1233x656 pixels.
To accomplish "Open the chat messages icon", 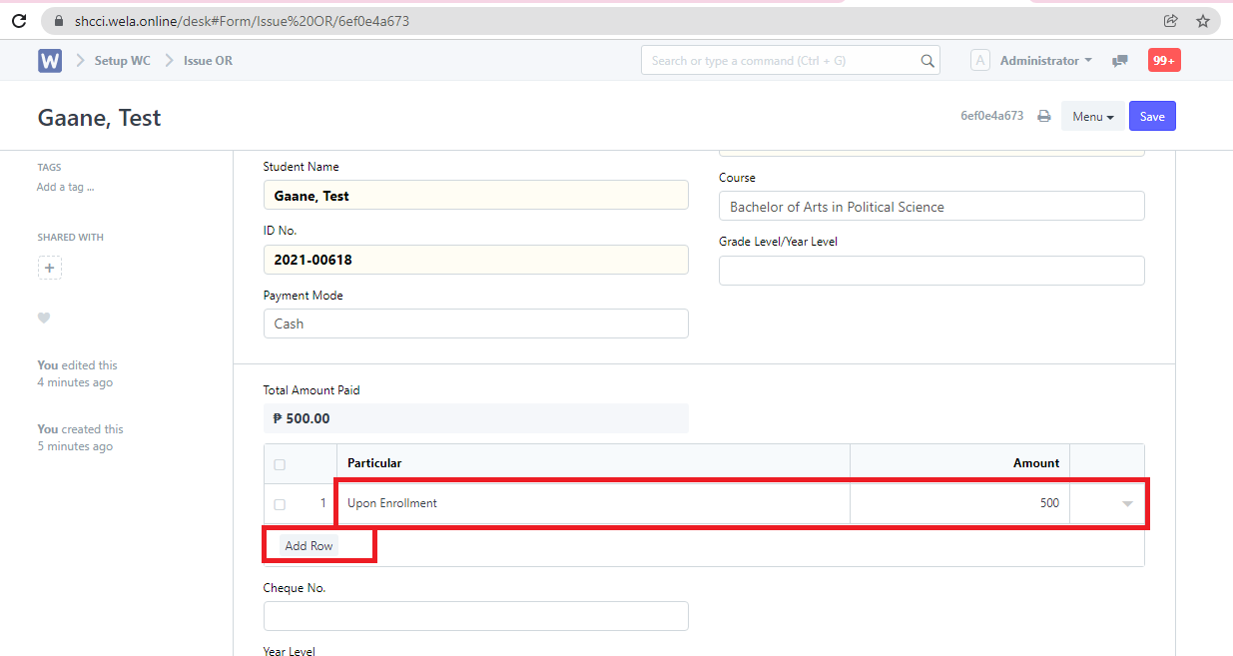I will point(1120,61).
